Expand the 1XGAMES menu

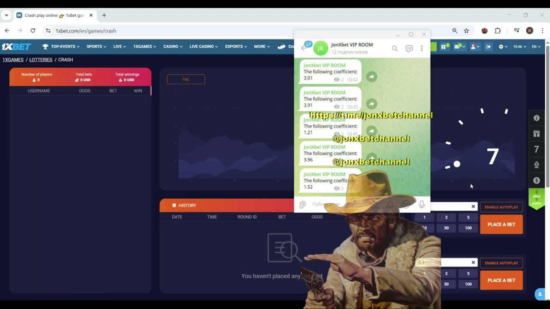click(144, 46)
